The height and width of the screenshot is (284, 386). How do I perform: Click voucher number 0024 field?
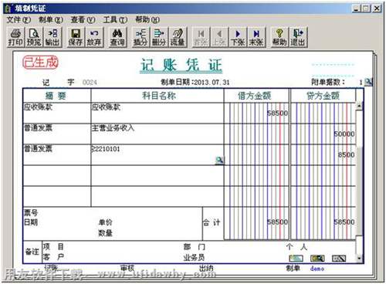[x=90, y=83]
